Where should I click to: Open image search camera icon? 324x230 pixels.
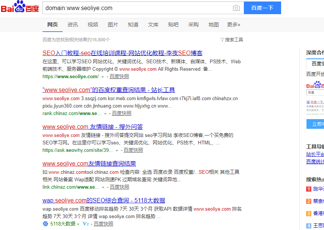tap(236, 8)
